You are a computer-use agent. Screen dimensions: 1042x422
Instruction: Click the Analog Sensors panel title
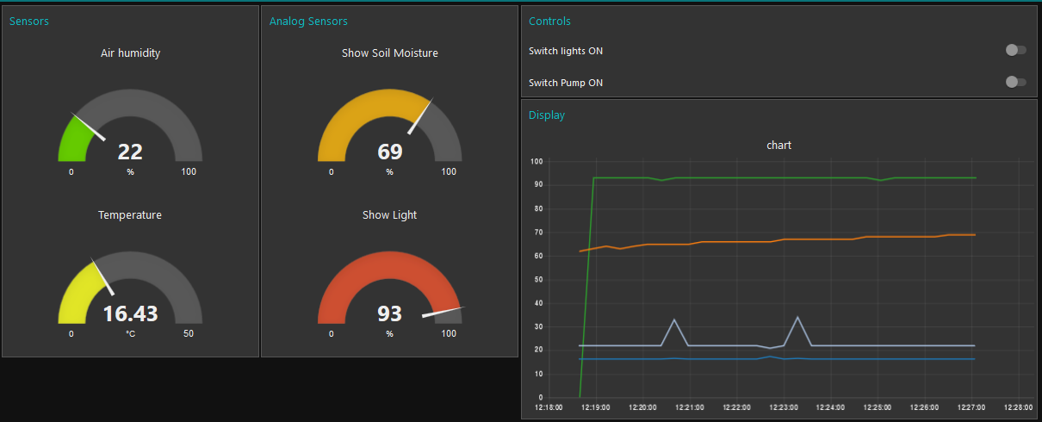308,21
